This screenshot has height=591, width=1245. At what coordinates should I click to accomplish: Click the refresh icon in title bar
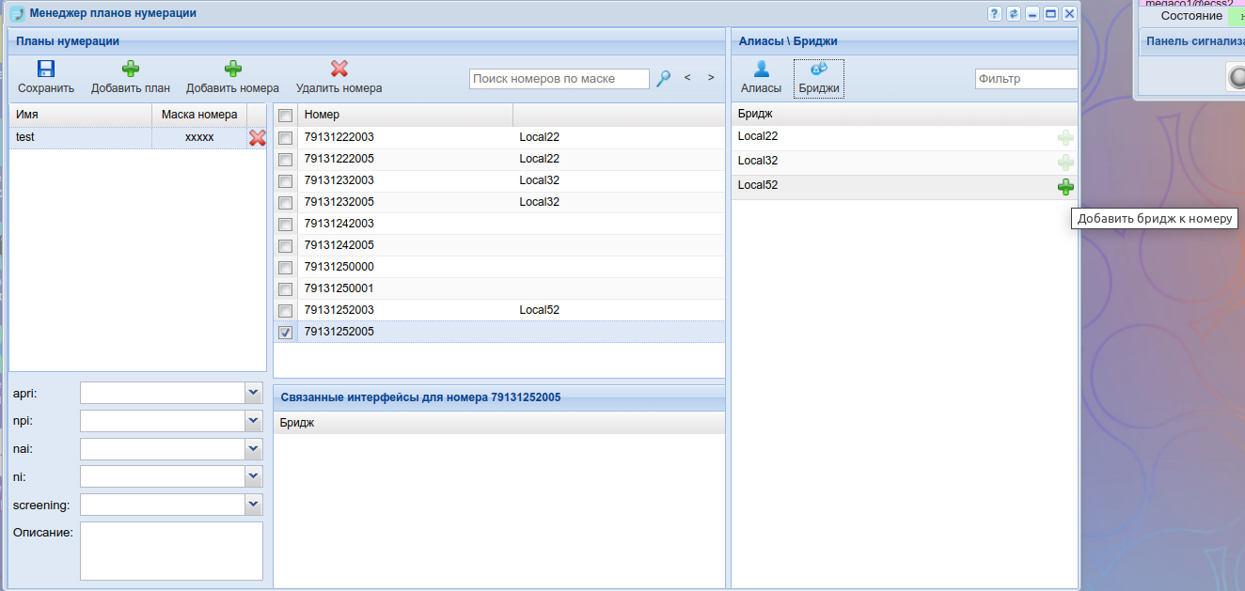(1013, 14)
